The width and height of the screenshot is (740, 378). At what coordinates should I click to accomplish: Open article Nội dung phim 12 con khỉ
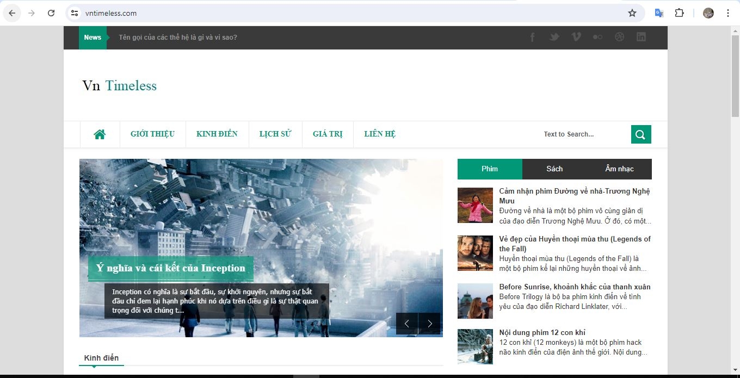[542, 332]
